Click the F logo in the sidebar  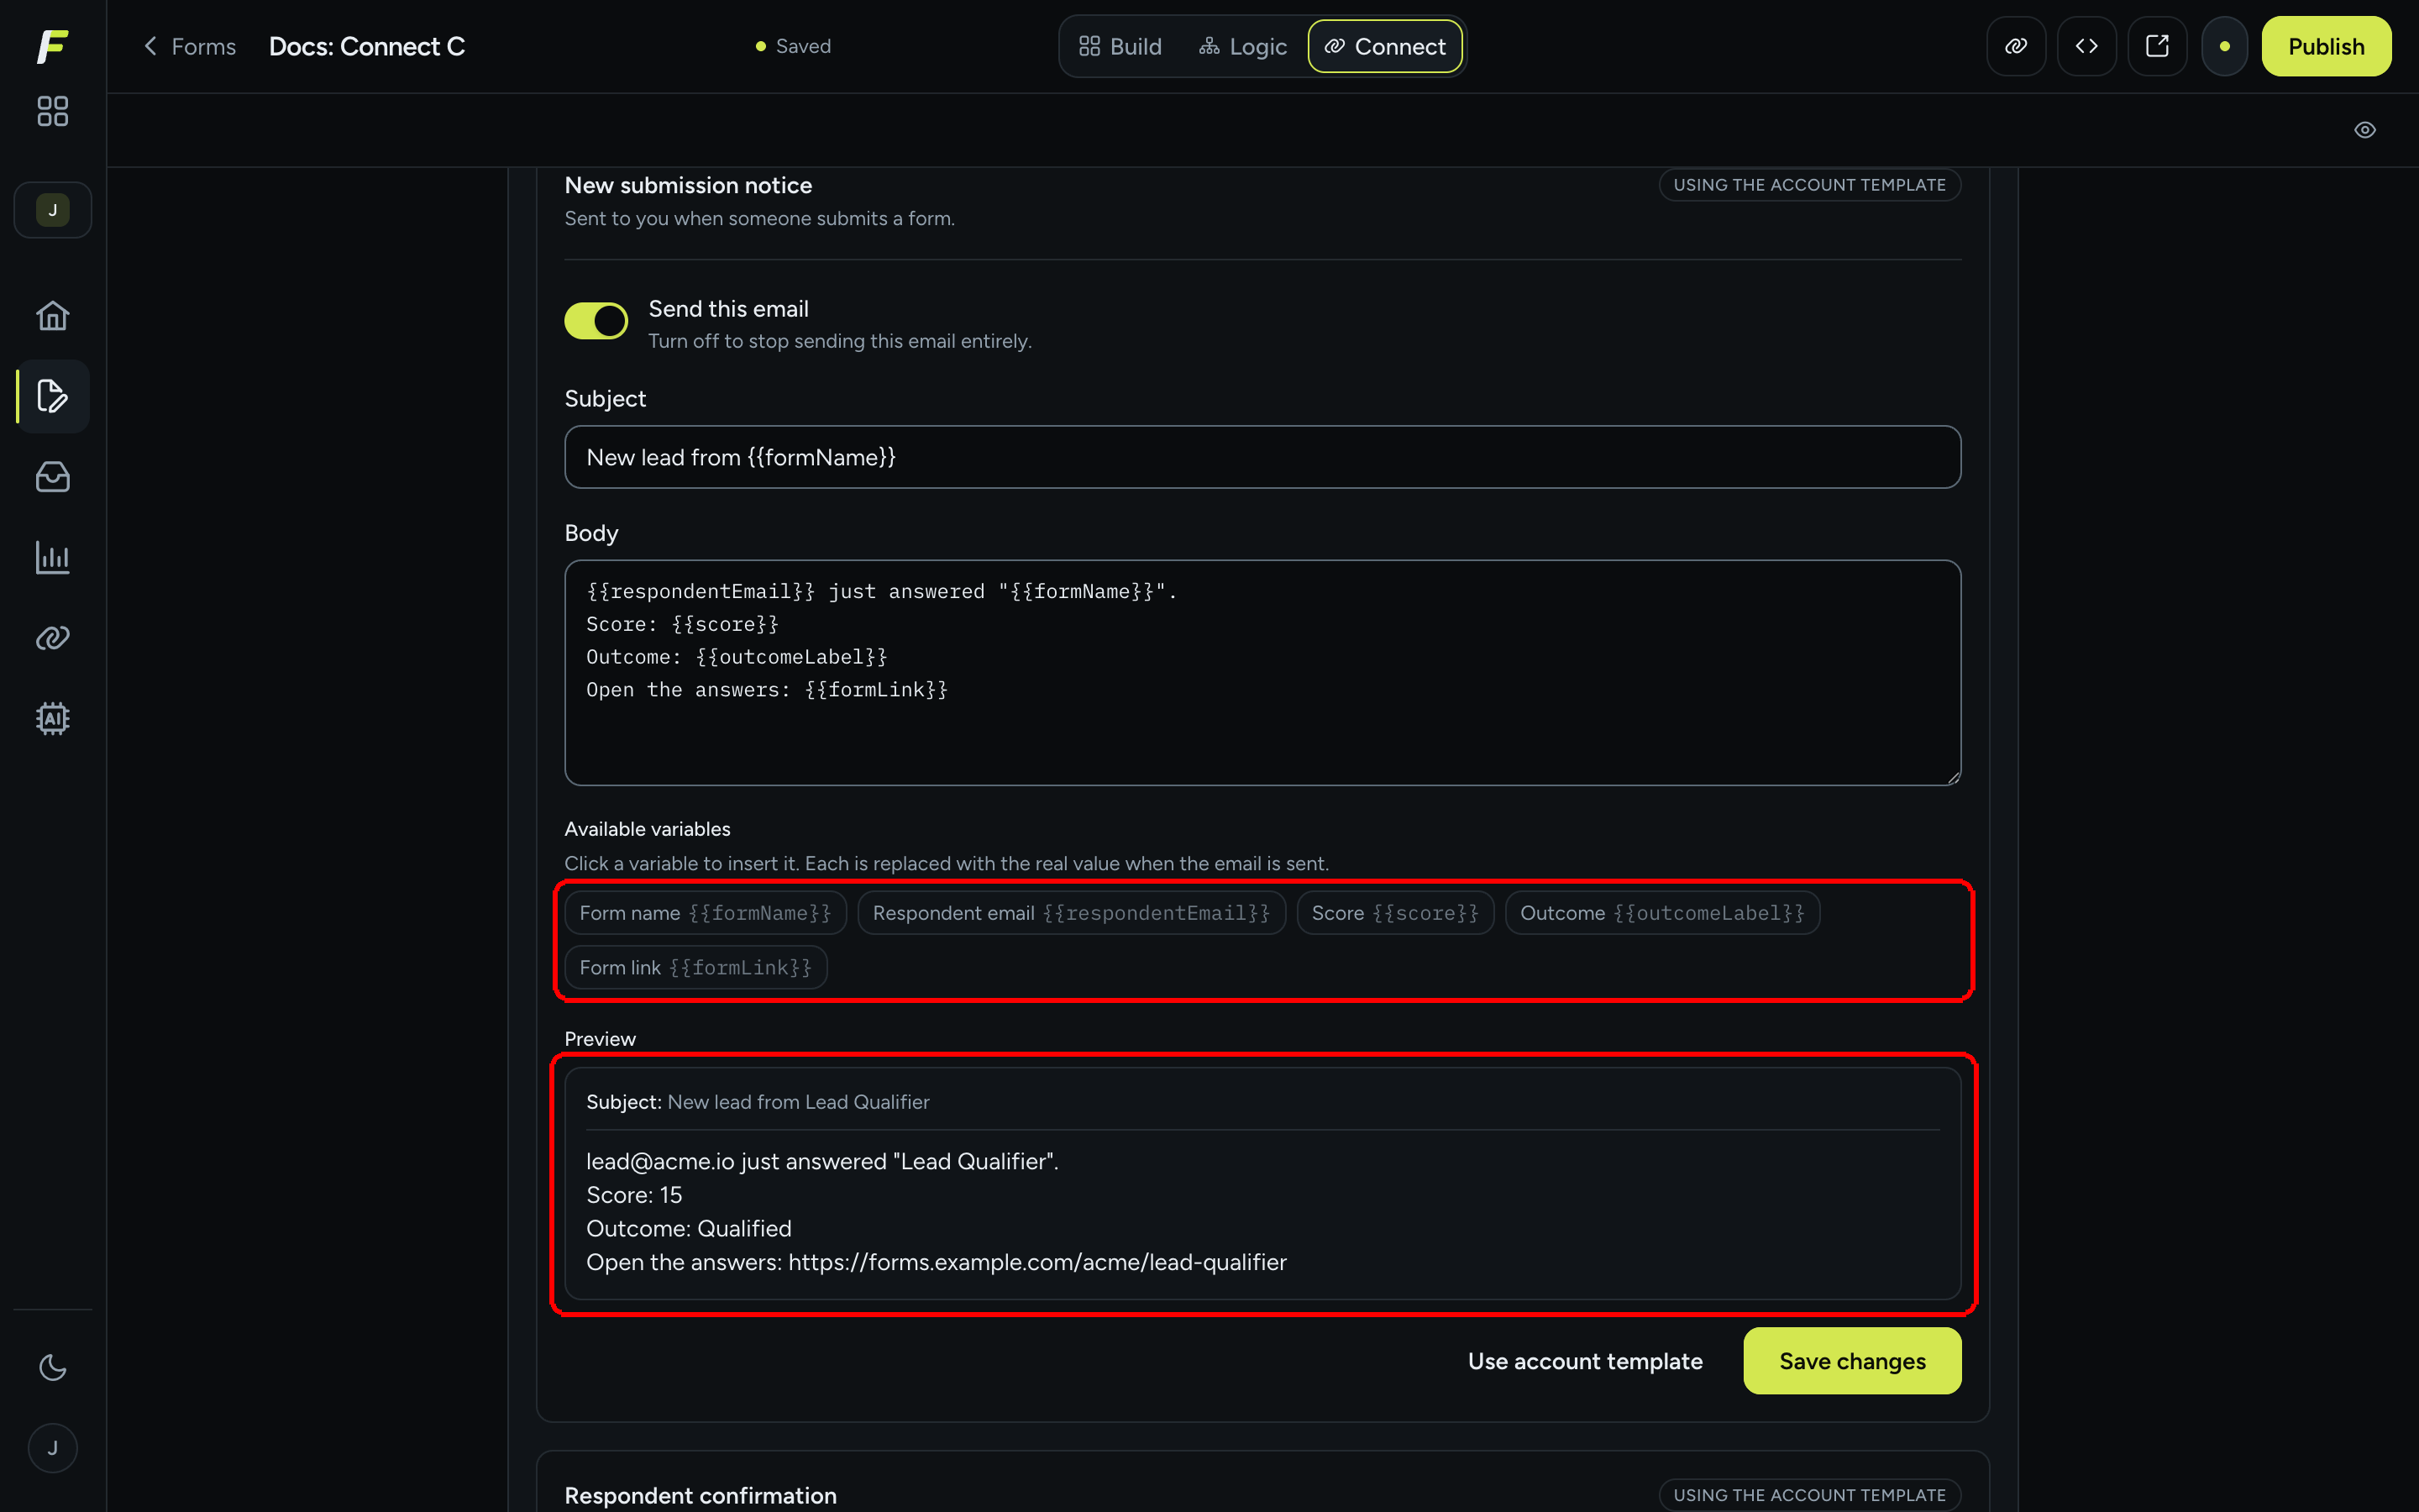[x=52, y=46]
